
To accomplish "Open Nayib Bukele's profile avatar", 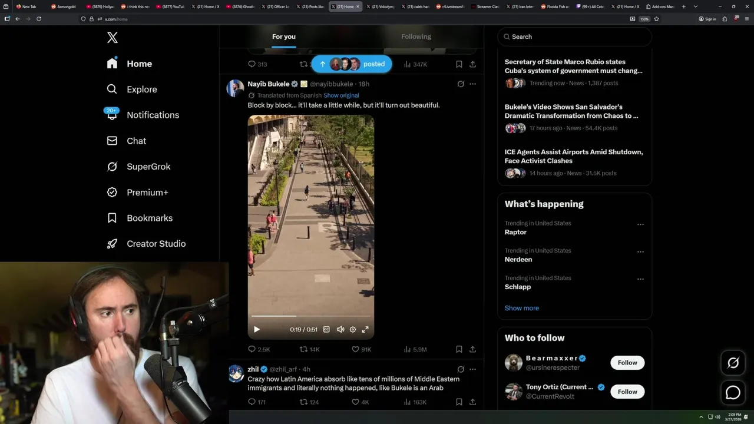I will click(236, 88).
